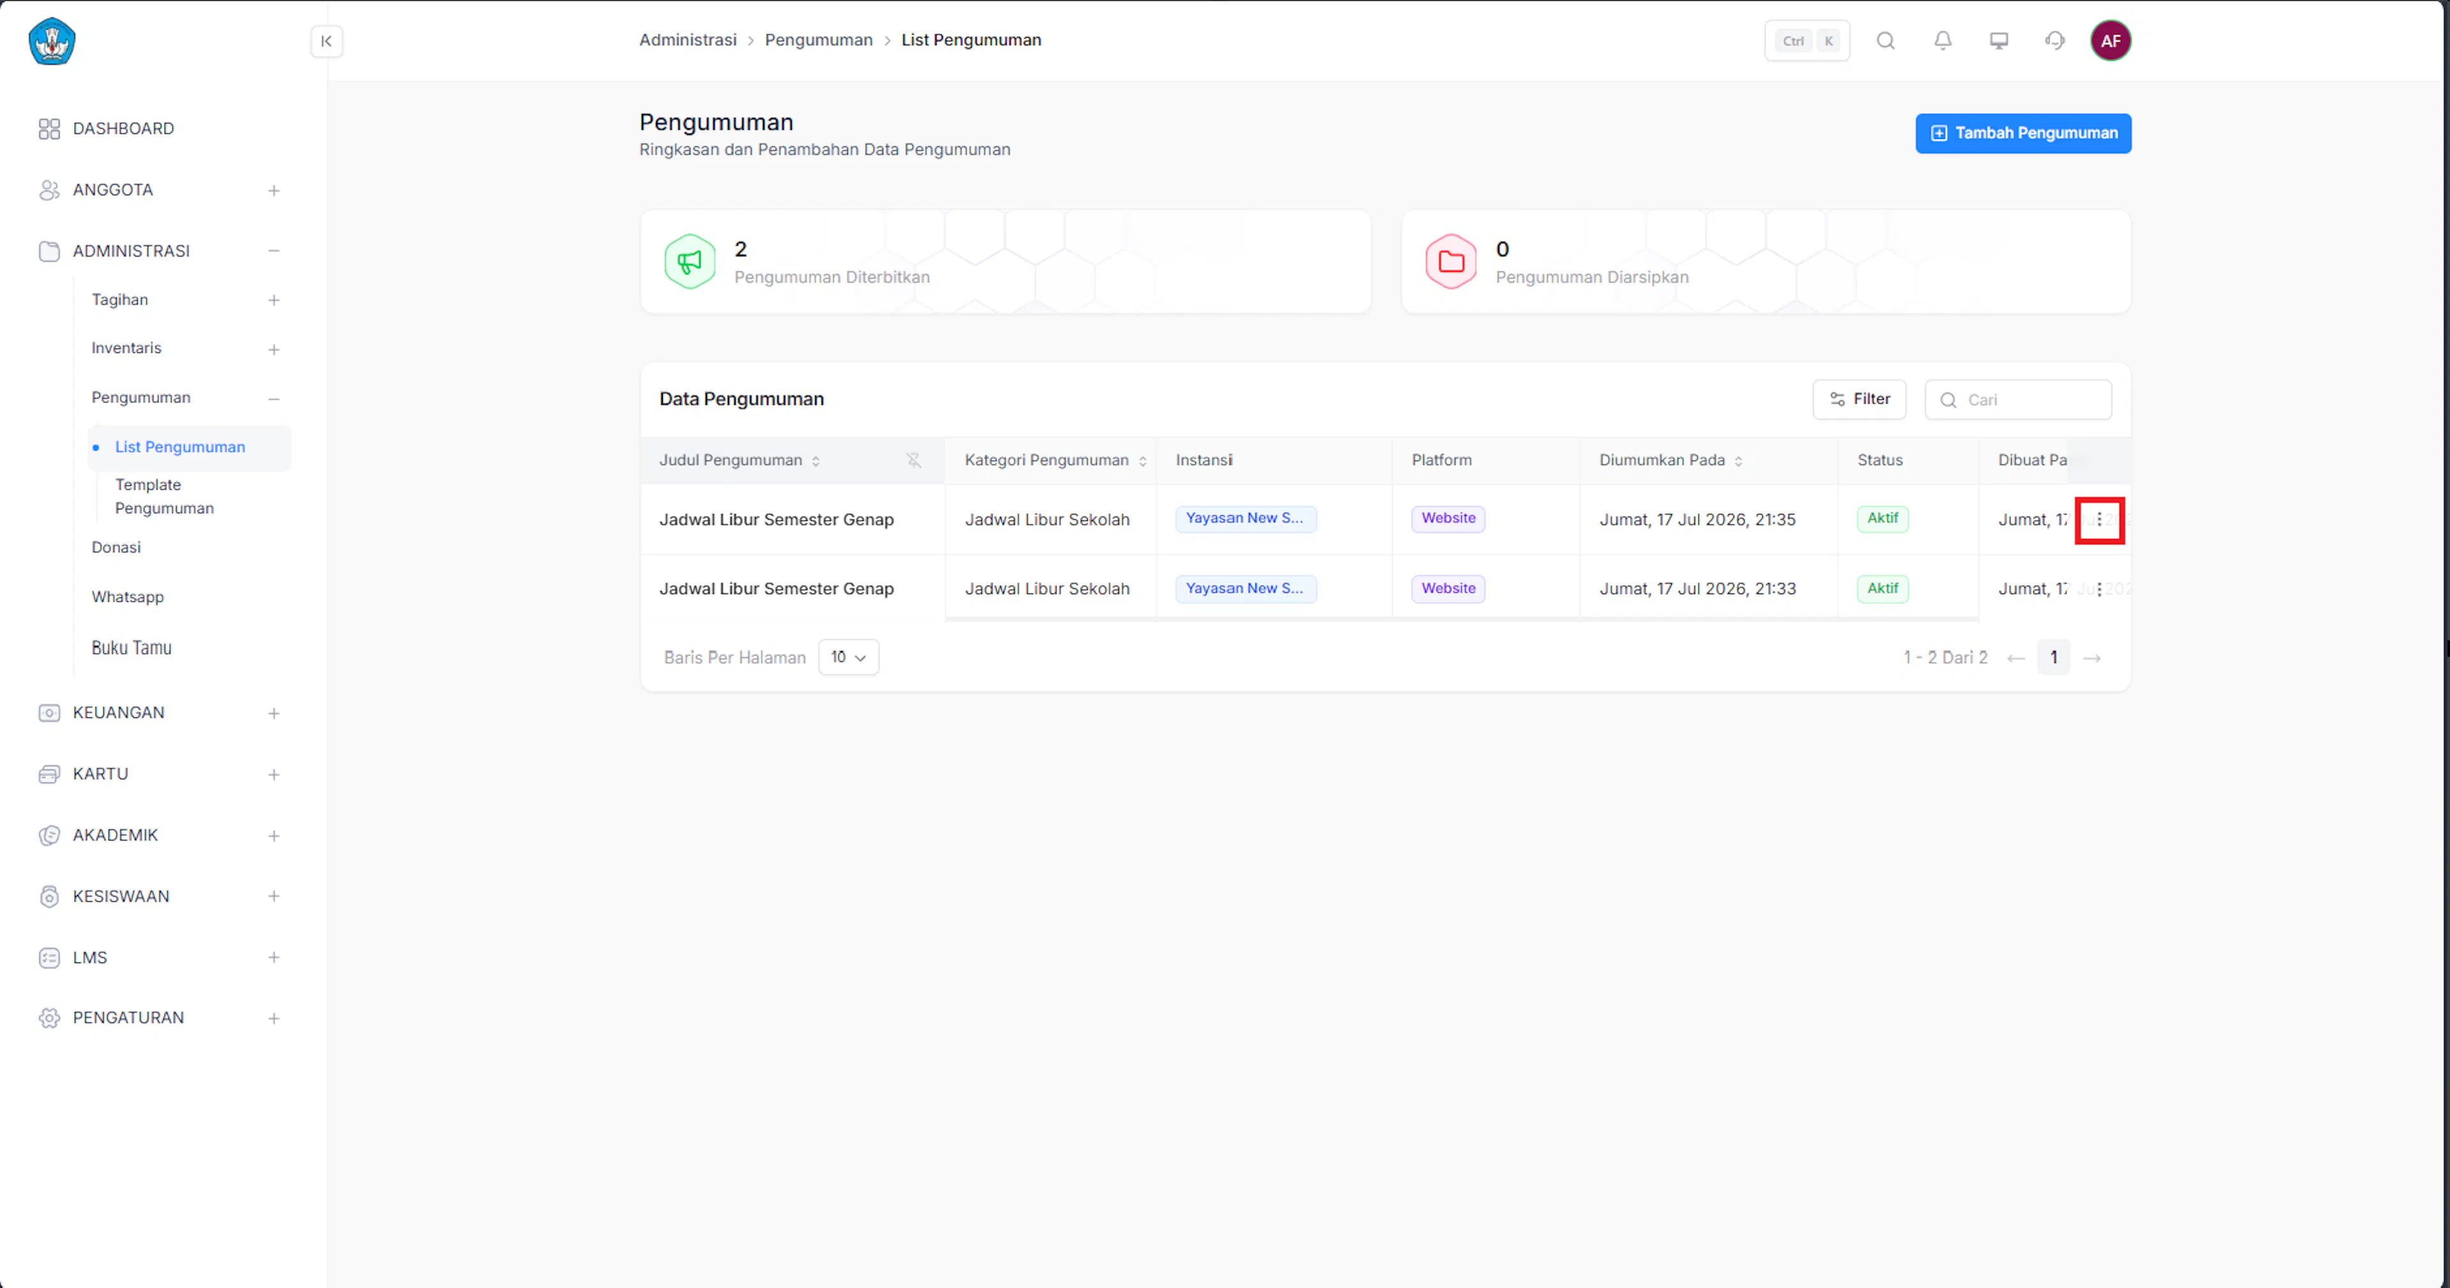Click the Dashboard grid icon

pyautogui.click(x=50, y=128)
